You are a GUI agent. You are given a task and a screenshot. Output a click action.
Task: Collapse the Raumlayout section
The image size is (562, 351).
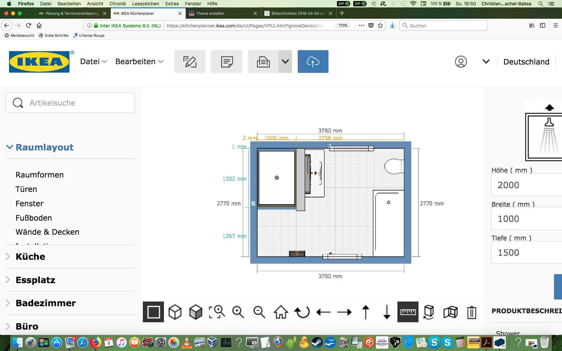point(40,147)
